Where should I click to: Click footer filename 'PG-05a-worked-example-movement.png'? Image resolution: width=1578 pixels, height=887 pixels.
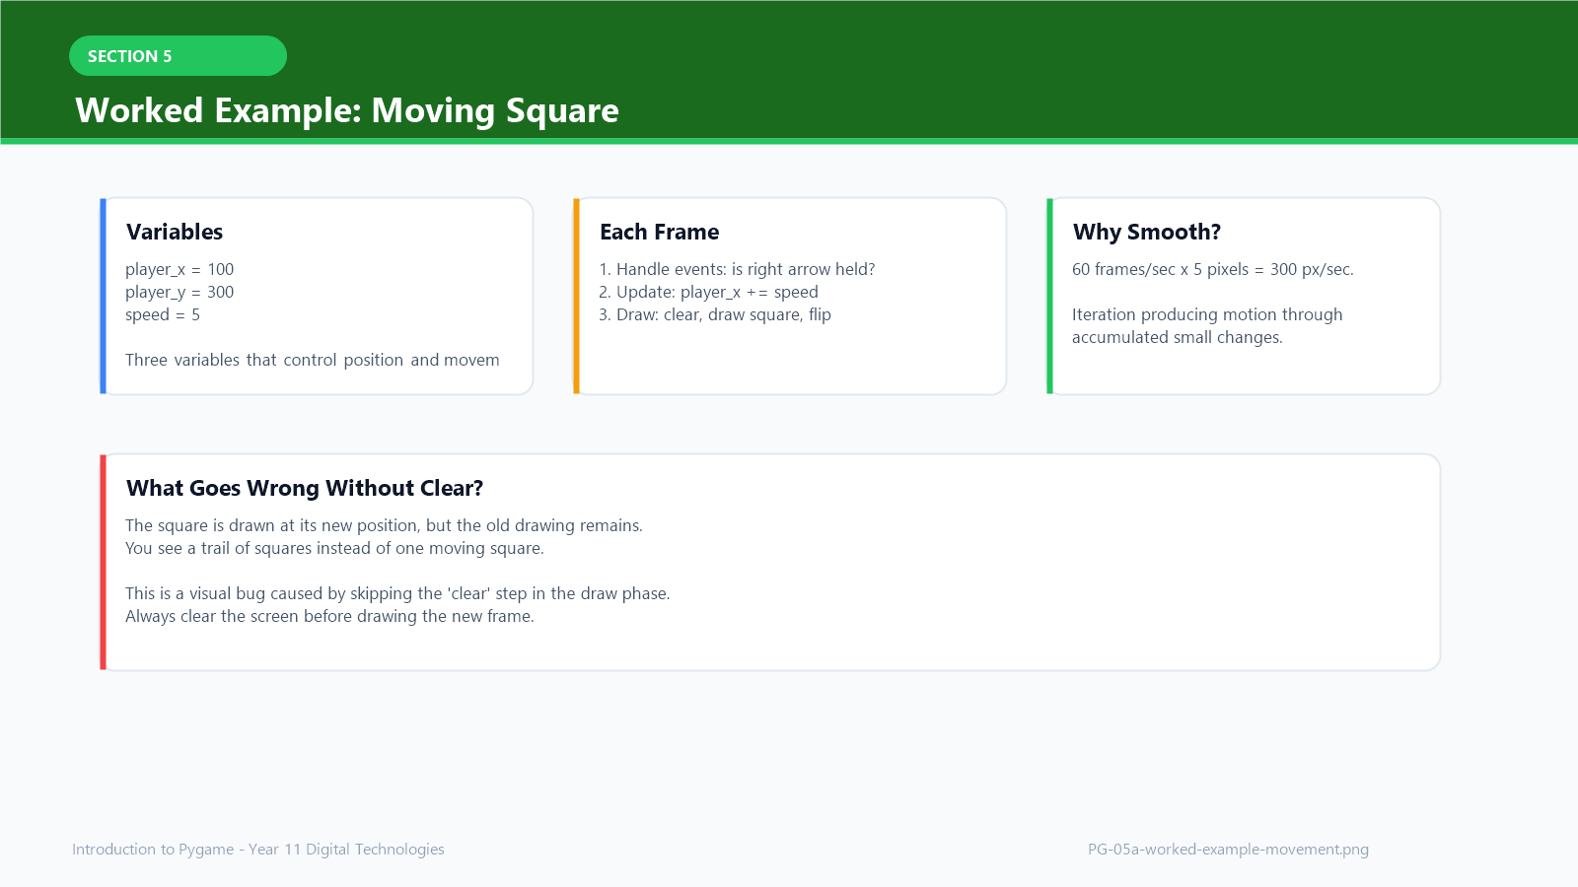pyautogui.click(x=1228, y=850)
